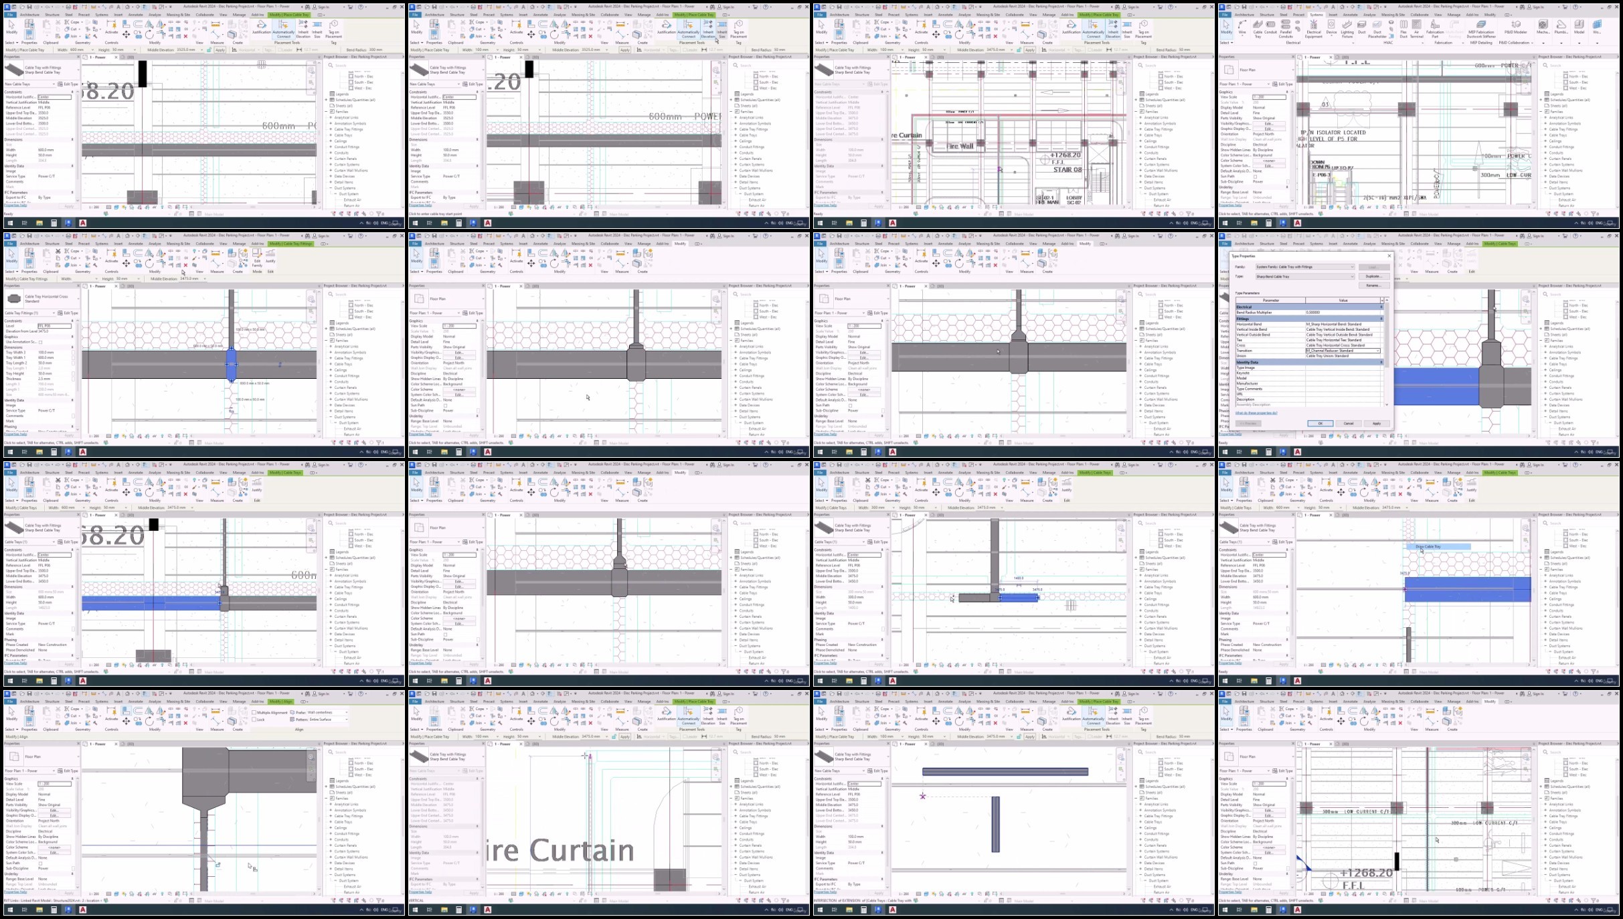Click the Duplicate button in Type Properties

coord(1374,276)
